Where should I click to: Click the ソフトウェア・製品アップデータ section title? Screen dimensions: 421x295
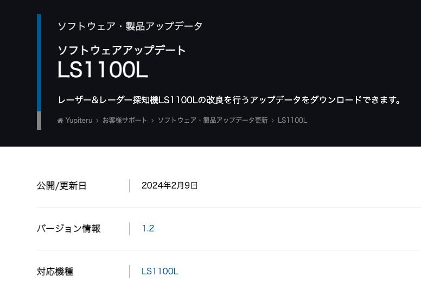click(130, 26)
